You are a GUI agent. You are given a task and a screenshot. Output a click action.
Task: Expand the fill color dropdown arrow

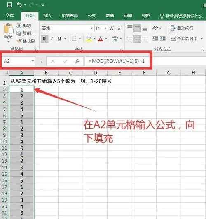point(95,38)
